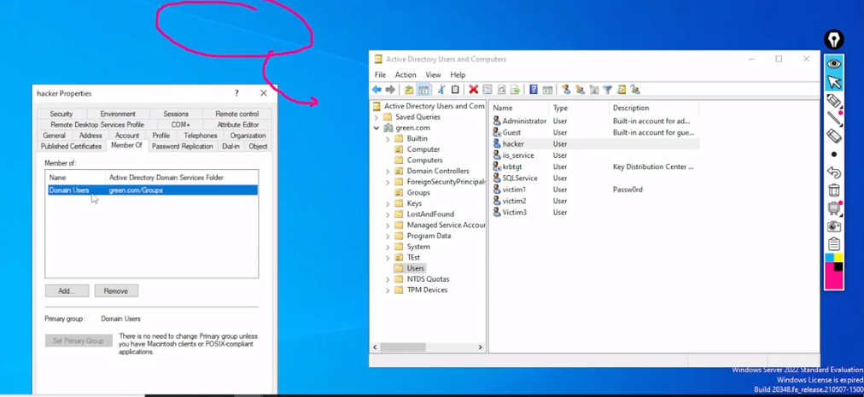This screenshot has width=864, height=397.
Task: Select the cyan color swatch
Action: pos(829,258)
